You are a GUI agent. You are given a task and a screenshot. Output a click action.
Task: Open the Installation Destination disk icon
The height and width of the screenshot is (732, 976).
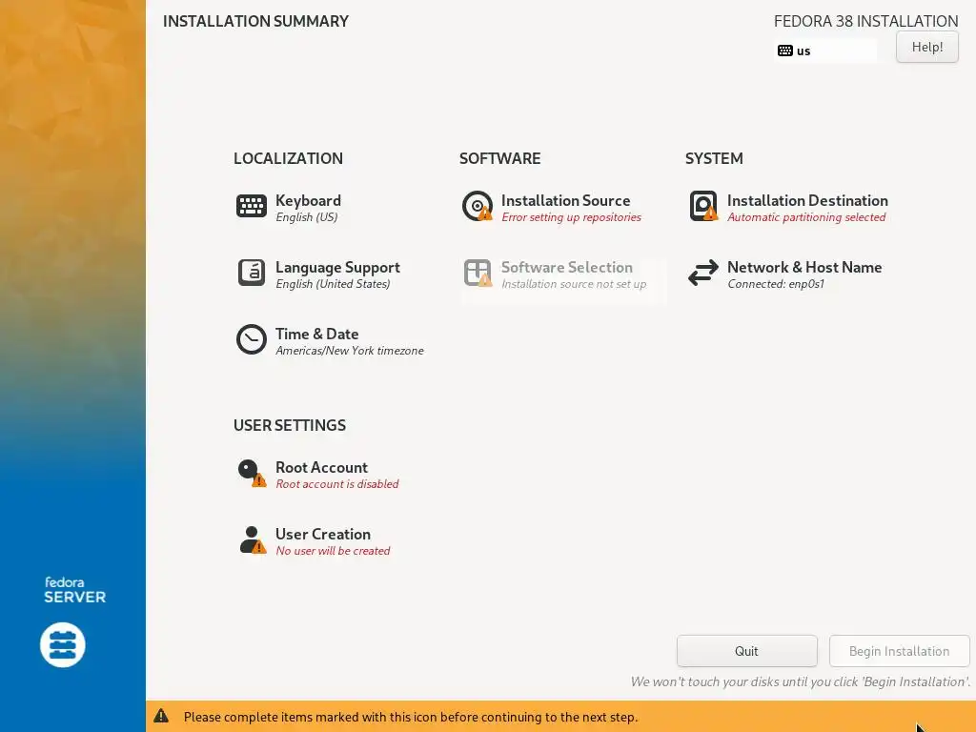[x=703, y=206]
